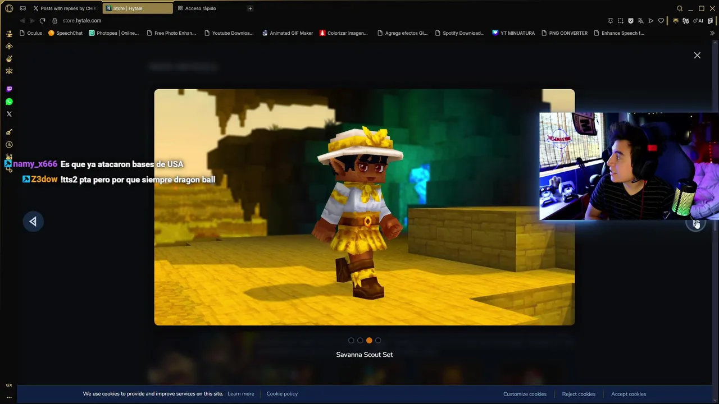Select the active orange carousel dot
Screen dimensions: 719x404
pyautogui.click(x=369, y=340)
